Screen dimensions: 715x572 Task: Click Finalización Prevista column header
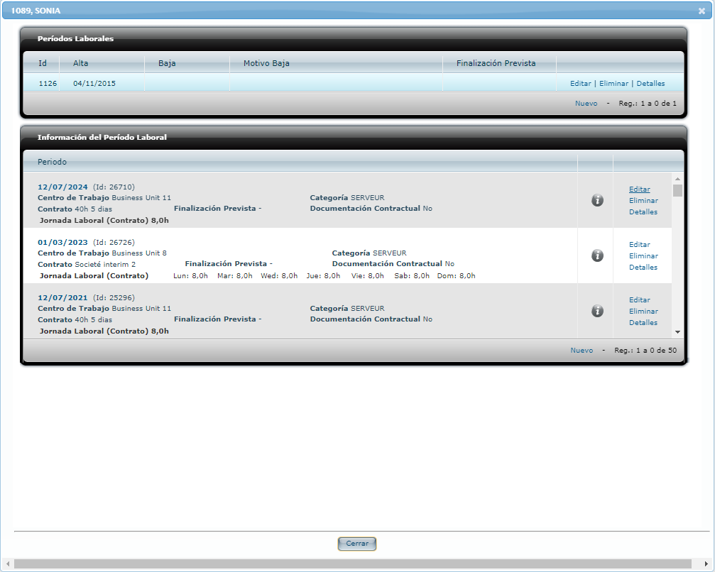pyautogui.click(x=496, y=63)
